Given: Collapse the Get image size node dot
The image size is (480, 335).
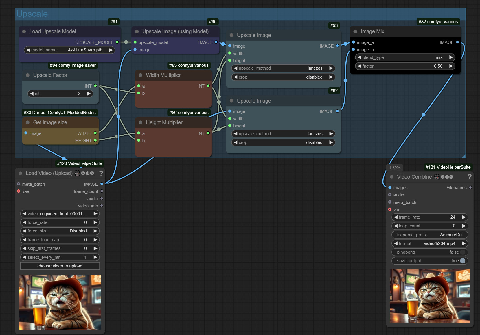Looking at the screenshot, I should [x=28, y=122].
